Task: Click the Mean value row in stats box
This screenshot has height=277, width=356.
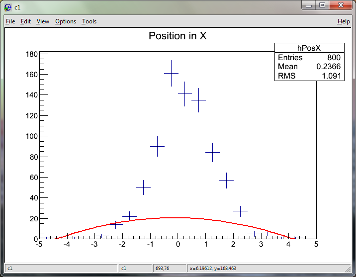Action: click(x=309, y=67)
